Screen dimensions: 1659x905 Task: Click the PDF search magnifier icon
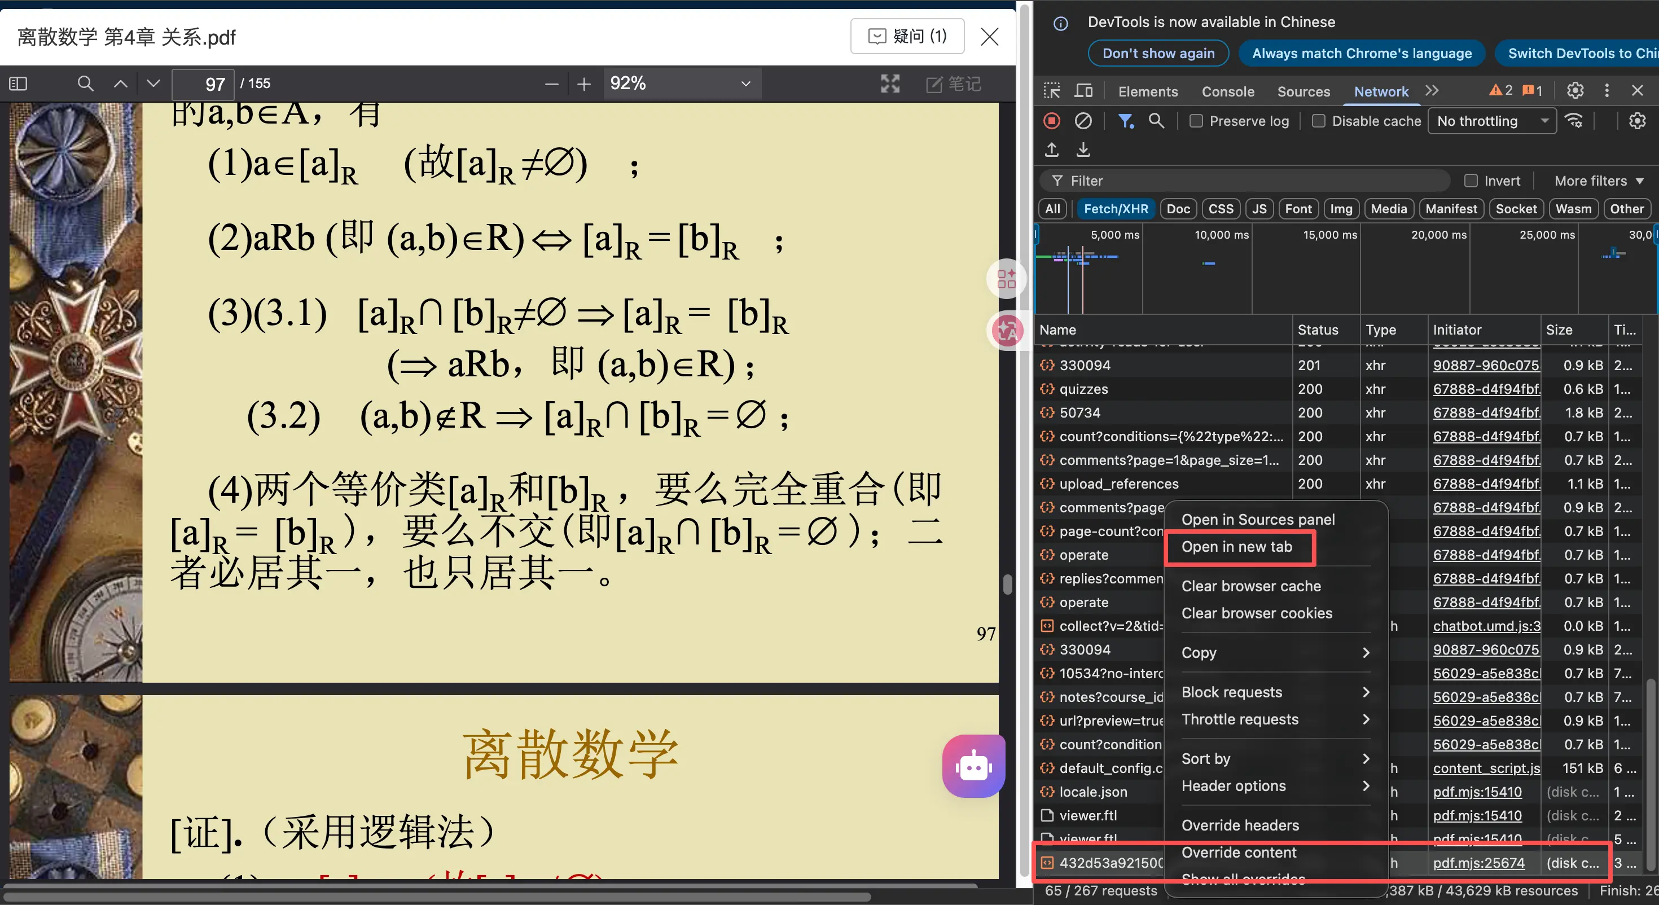pyautogui.click(x=85, y=84)
